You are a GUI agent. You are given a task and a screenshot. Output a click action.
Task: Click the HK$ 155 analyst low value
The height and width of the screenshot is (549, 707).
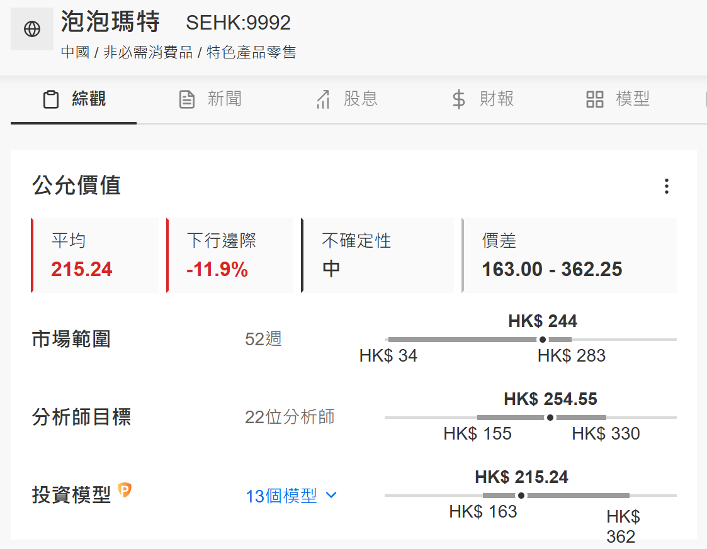point(477,434)
